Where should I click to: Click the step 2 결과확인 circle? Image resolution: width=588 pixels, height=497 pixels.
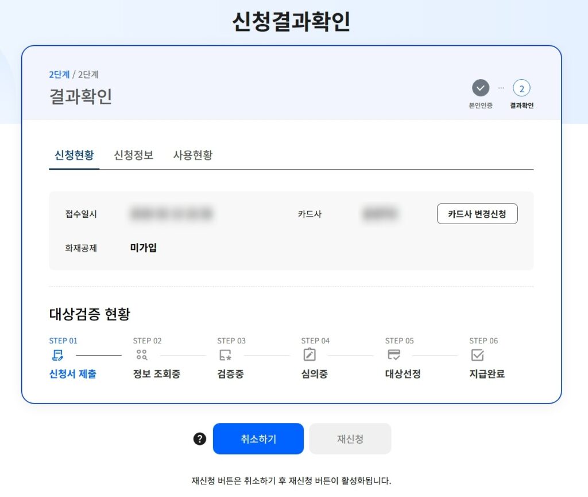click(521, 88)
